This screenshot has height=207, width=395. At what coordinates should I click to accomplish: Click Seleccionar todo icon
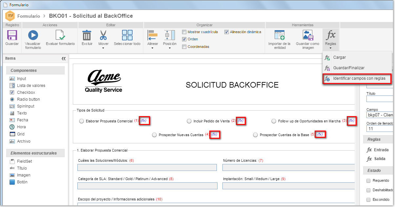pos(127,35)
